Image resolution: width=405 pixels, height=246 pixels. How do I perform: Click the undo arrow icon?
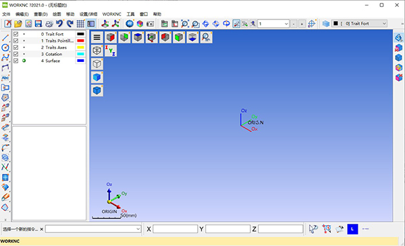point(59,24)
